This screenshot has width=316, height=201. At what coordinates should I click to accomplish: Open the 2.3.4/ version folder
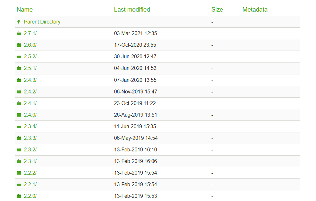click(30, 127)
